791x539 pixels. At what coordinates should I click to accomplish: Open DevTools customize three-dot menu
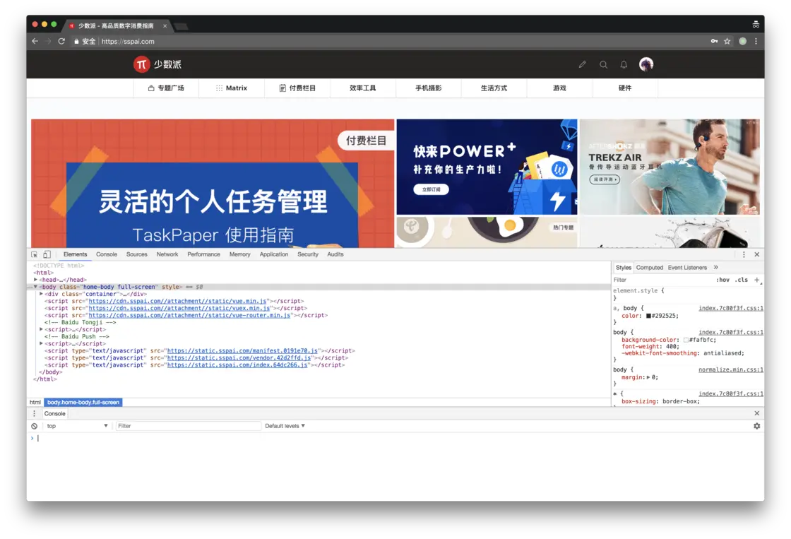click(744, 255)
